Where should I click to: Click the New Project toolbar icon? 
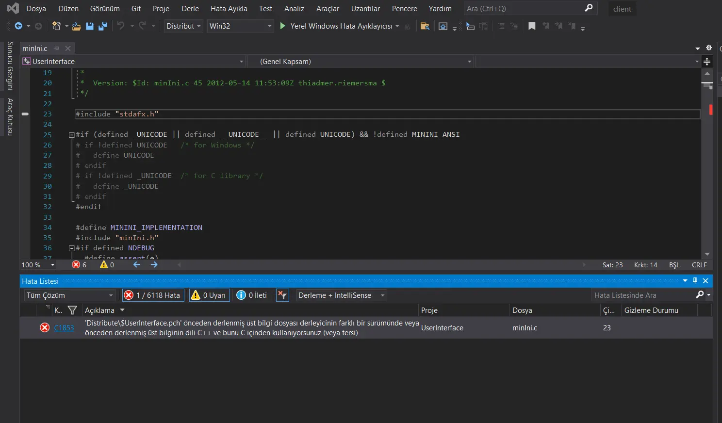coord(56,26)
